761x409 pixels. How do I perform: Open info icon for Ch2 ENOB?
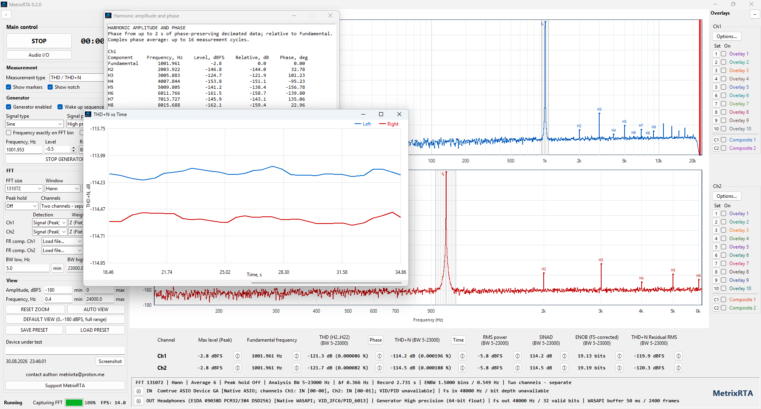tap(620, 368)
